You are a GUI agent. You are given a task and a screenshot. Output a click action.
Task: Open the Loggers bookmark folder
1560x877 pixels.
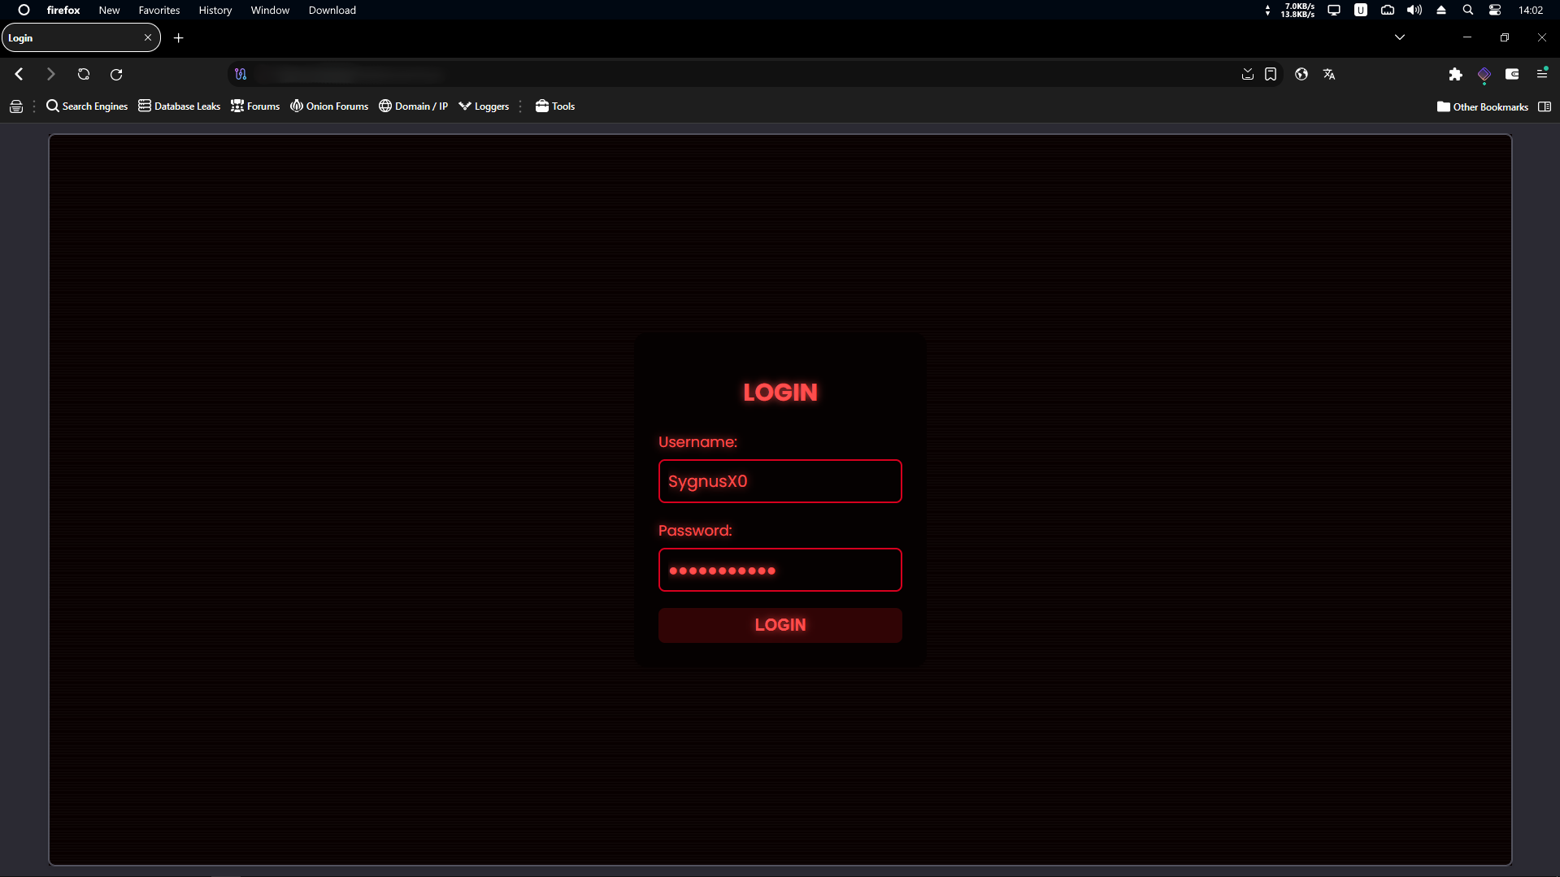tap(484, 106)
